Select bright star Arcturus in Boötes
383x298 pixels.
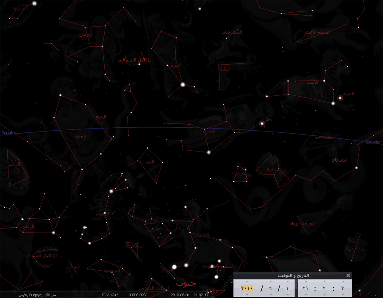coord(183,85)
